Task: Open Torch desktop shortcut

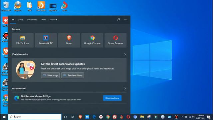Action: pos(65,6)
